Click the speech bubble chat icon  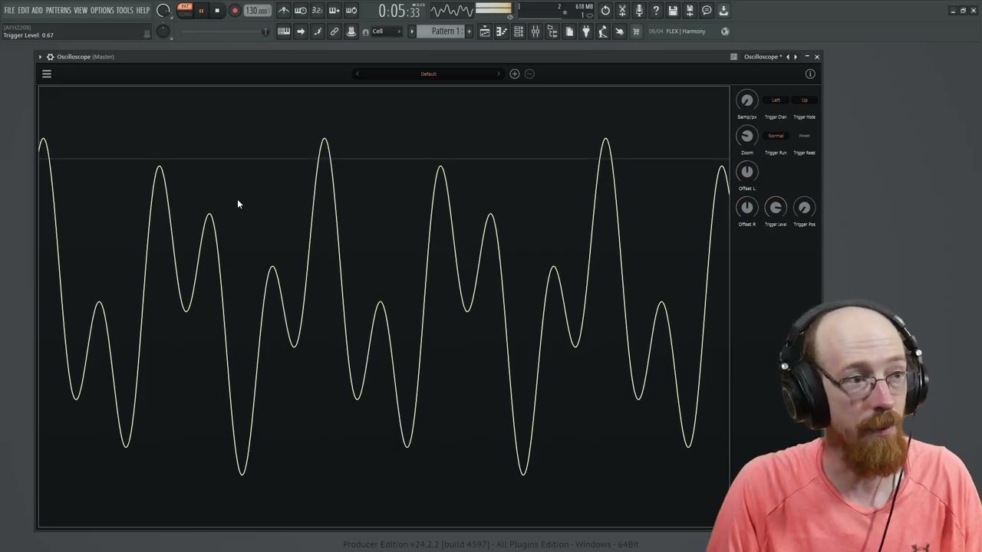[x=707, y=11]
